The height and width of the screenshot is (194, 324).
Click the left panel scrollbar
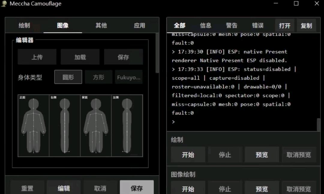point(157,53)
